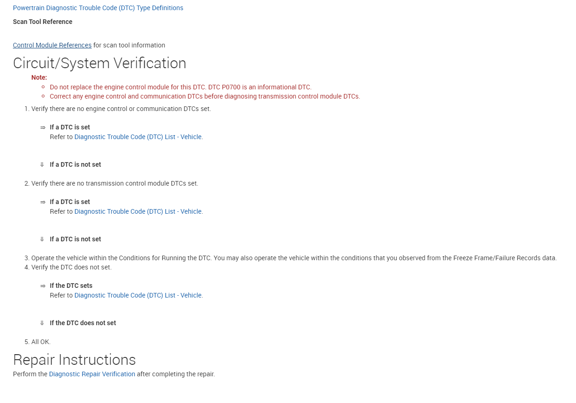Click the Circuit/System Verification heading

(x=99, y=63)
